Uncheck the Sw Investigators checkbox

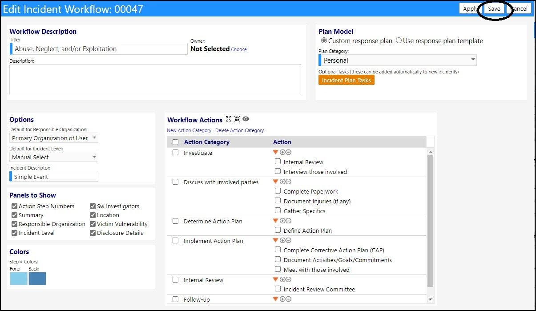pyautogui.click(x=93, y=206)
